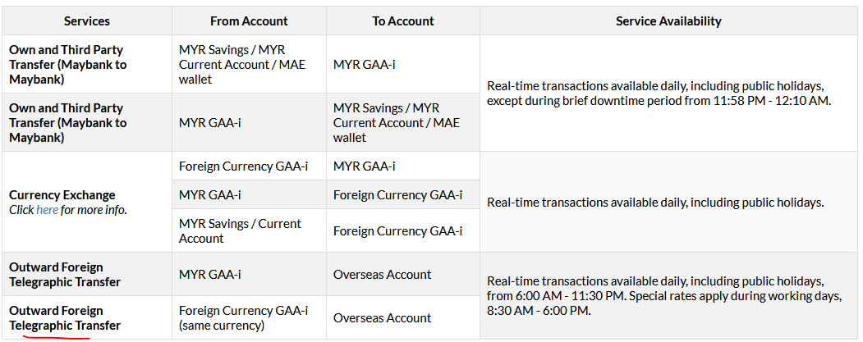863x342 pixels.
Task: Click the From Account cell reading only Foreign Currency GAA-i
Action: click(243, 166)
